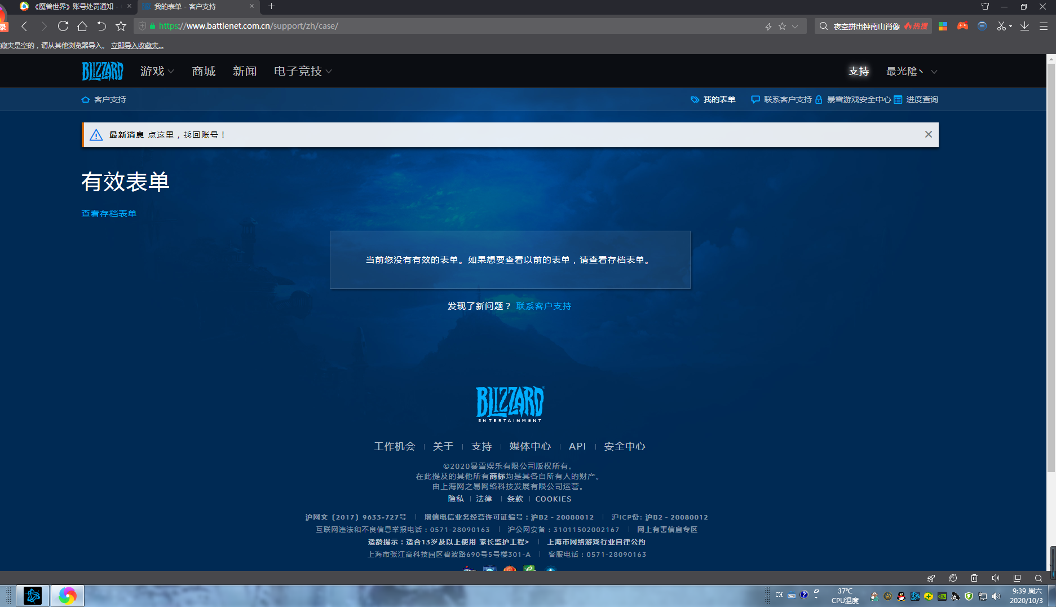Click the mute icon in browser status bar
1056x607 pixels.
(x=996, y=578)
